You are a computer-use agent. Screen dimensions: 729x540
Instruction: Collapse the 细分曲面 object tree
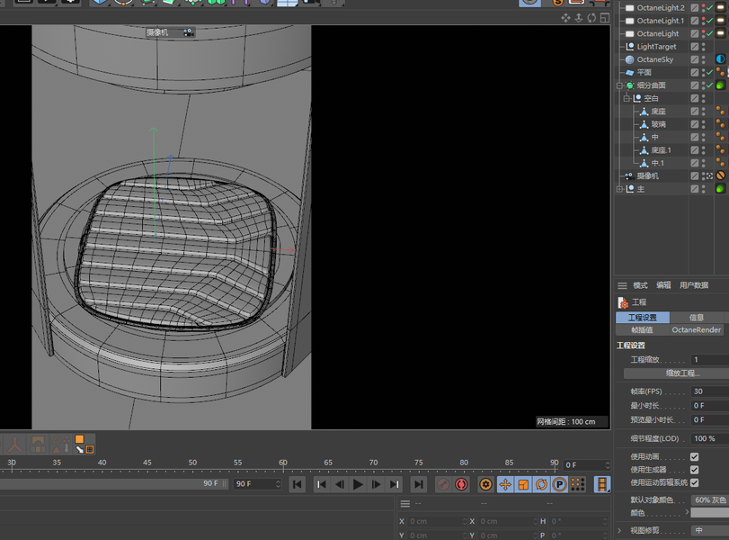tap(619, 85)
